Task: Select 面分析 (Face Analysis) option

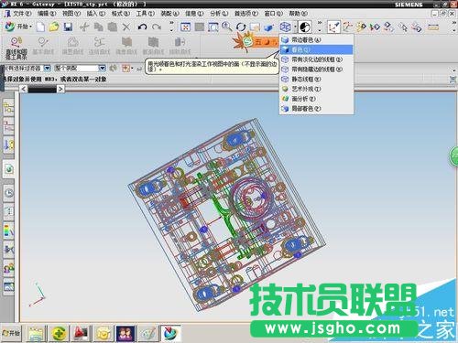Action: click(316, 99)
